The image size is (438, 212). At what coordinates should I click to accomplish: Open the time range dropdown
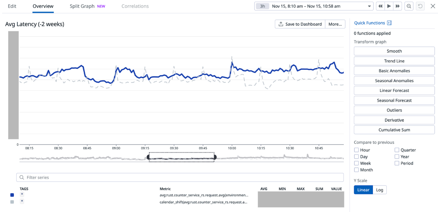pyautogui.click(x=369, y=6)
